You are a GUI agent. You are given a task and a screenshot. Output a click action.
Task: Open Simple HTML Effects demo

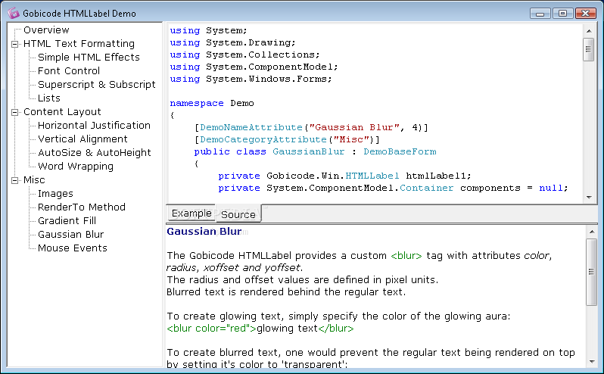pyautogui.click(x=89, y=58)
